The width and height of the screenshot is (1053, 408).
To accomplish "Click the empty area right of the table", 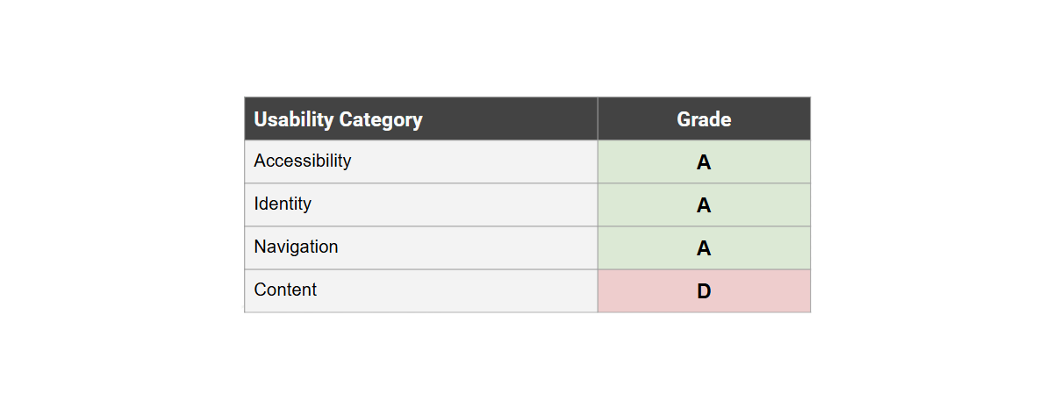I will (x=930, y=204).
